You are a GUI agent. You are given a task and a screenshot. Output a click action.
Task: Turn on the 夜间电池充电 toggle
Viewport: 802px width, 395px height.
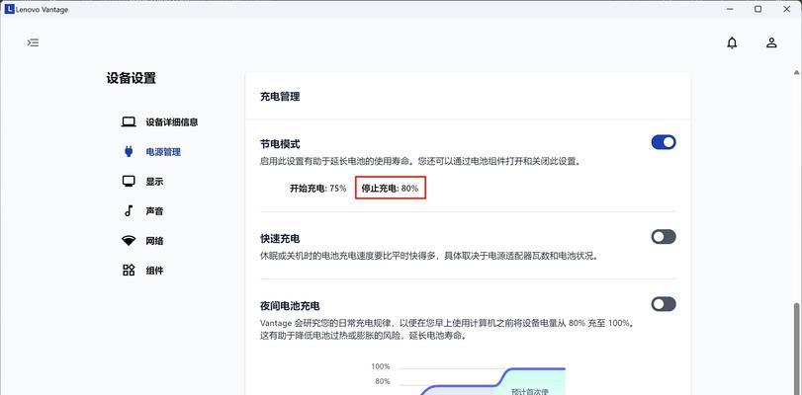tap(664, 304)
